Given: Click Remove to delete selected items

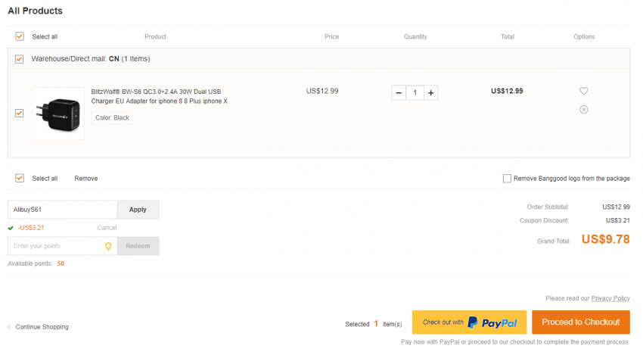Looking at the screenshot, I should pyautogui.click(x=86, y=179).
